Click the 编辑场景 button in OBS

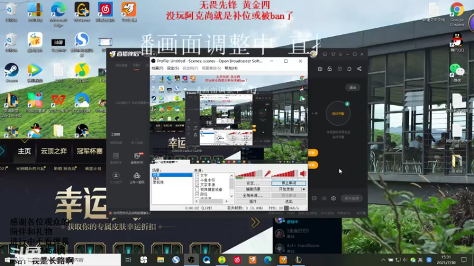pyautogui.click(x=253, y=189)
